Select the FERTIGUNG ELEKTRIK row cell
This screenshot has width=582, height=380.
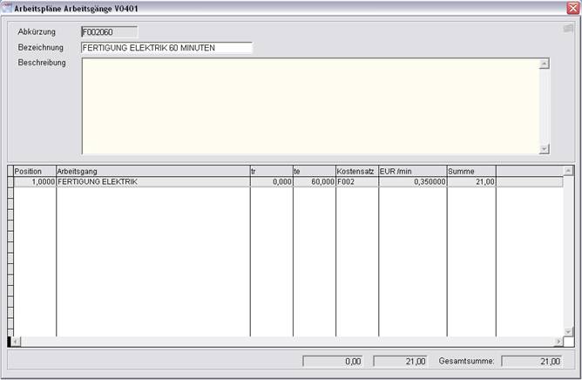tap(152, 182)
